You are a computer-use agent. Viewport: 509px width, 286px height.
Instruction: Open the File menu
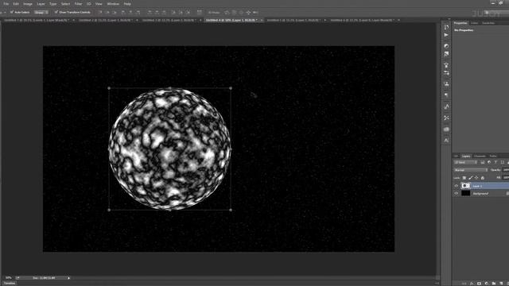click(6, 4)
